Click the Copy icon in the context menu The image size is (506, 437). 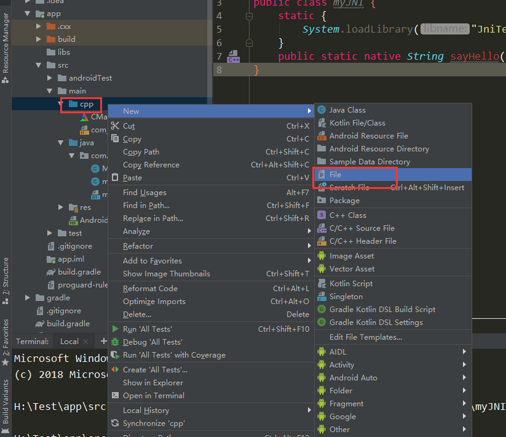tap(115, 139)
